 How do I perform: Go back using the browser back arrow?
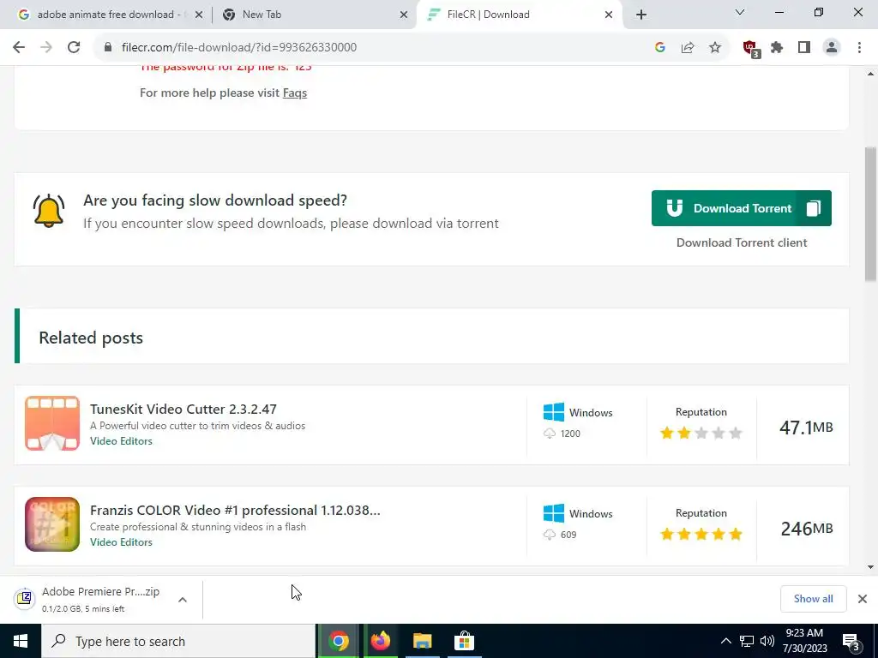click(19, 48)
